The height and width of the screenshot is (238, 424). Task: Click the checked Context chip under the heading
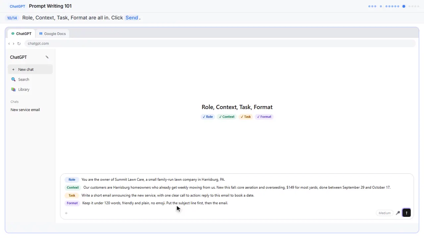(227, 117)
